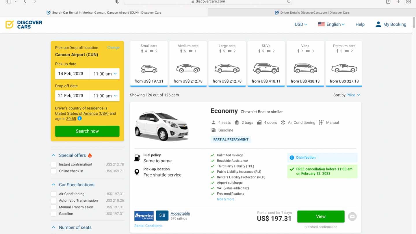Screen dimensions: 416x234
Task: Enable the Instant confirmation checkbox
Action: tap(54, 164)
